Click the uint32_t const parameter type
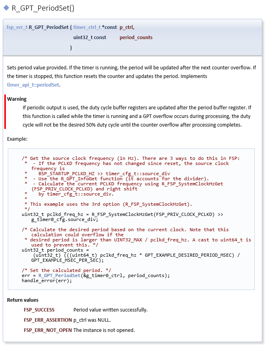Screen dimensions: 265x346 click(90, 38)
